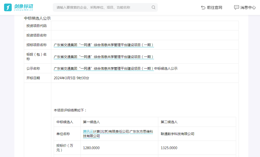The image size is (260, 157).
Task: Select date value 2024年3月5日 9时30分
Action: coord(71,78)
